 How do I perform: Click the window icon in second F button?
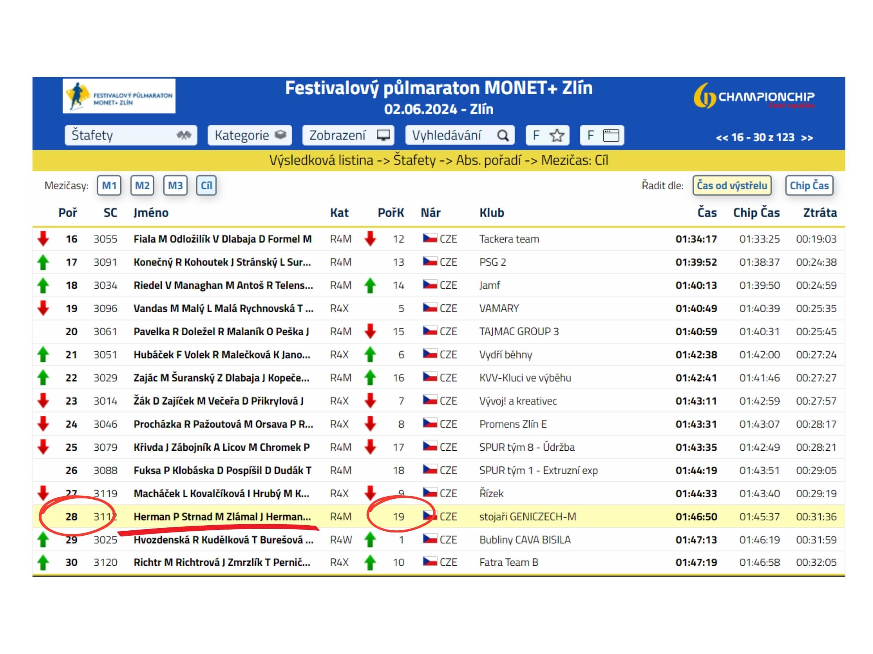coord(611,136)
